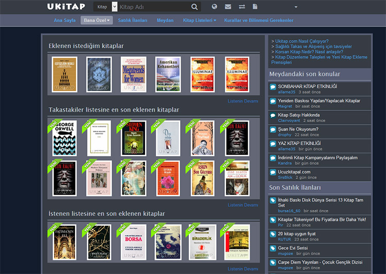Open Ukitap.com Nasıl Çalışıyor link
This screenshot has width=386, height=274.
(302, 41)
